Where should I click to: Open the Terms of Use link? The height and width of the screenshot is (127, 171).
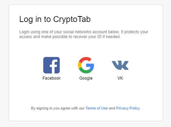click(96, 108)
